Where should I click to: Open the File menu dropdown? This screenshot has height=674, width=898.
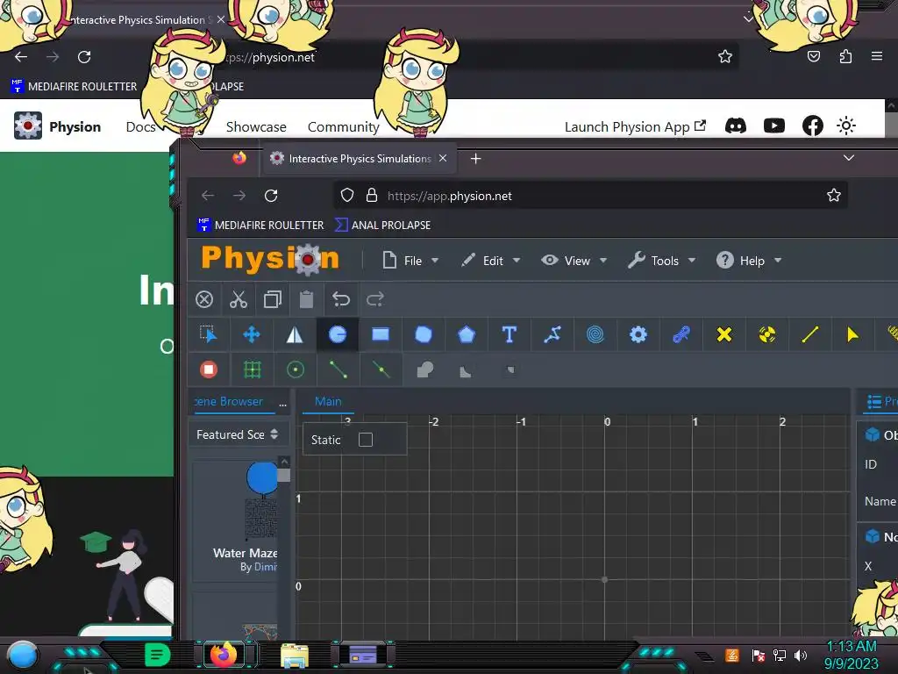(410, 261)
